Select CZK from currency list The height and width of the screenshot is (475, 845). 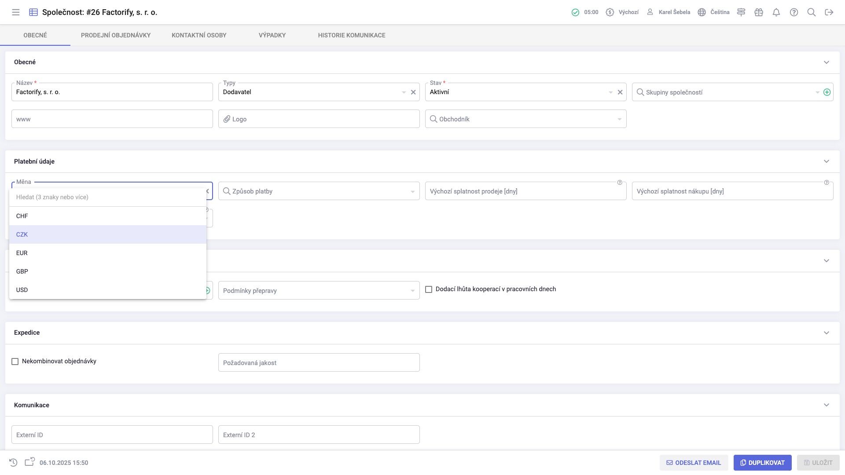pyautogui.click(x=22, y=234)
